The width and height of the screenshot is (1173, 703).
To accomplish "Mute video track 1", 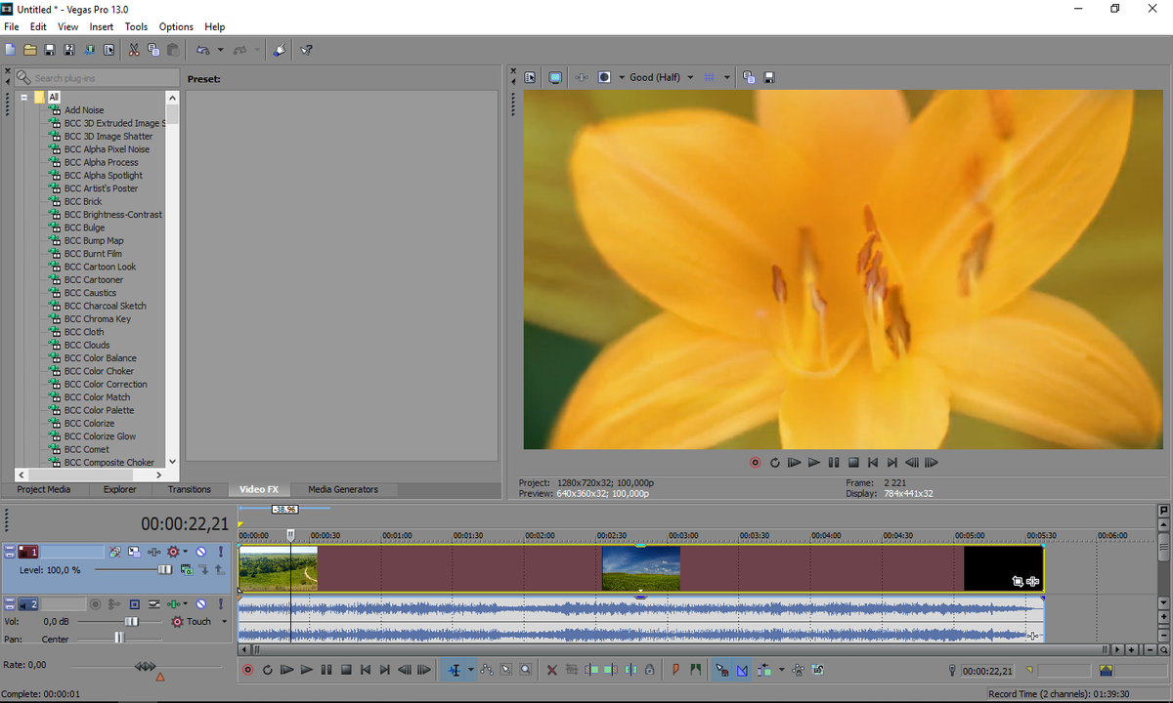I will [199, 552].
